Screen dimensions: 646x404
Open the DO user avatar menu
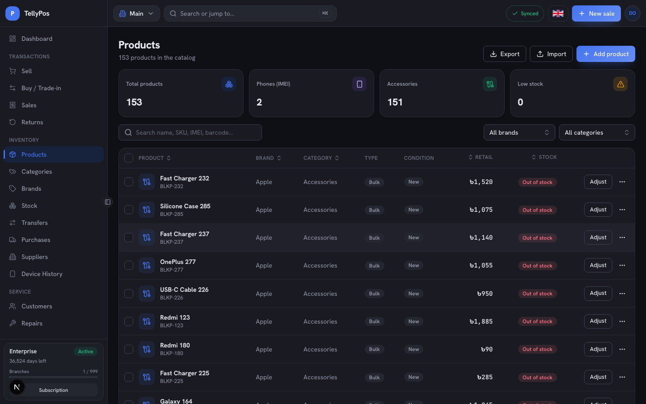(x=633, y=13)
